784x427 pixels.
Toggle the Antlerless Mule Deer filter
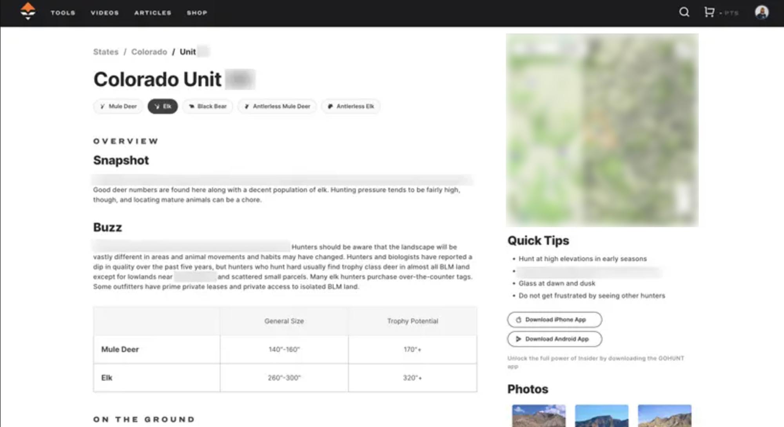coord(277,106)
